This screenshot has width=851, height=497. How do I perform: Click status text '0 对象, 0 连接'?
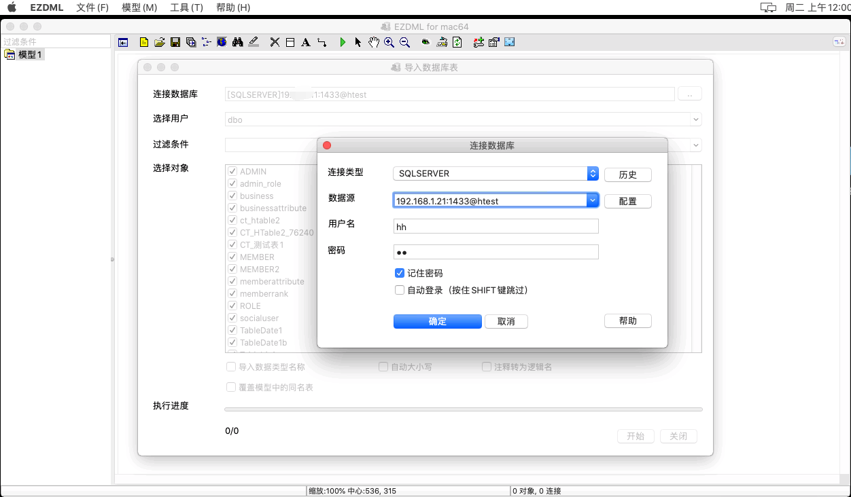coord(536,491)
